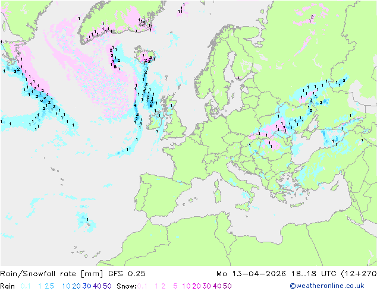Select the snow legend value 20
This screenshot has width=377, height=291.
(x=196, y=286)
